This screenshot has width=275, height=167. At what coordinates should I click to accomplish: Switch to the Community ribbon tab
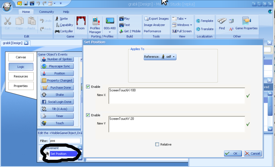[x=46, y=12]
